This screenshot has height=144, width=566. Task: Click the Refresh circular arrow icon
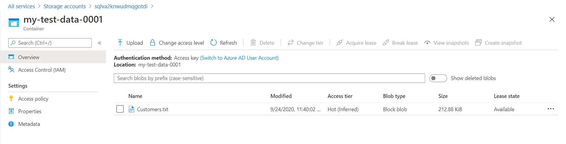click(214, 43)
